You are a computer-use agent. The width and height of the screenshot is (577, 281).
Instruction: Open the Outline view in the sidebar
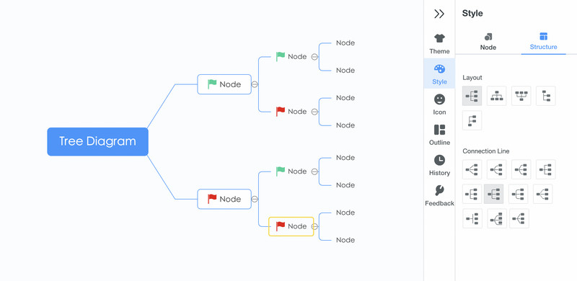(x=439, y=135)
